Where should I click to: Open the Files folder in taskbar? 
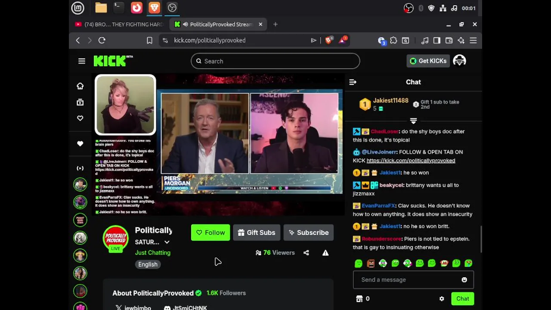click(101, 7)
